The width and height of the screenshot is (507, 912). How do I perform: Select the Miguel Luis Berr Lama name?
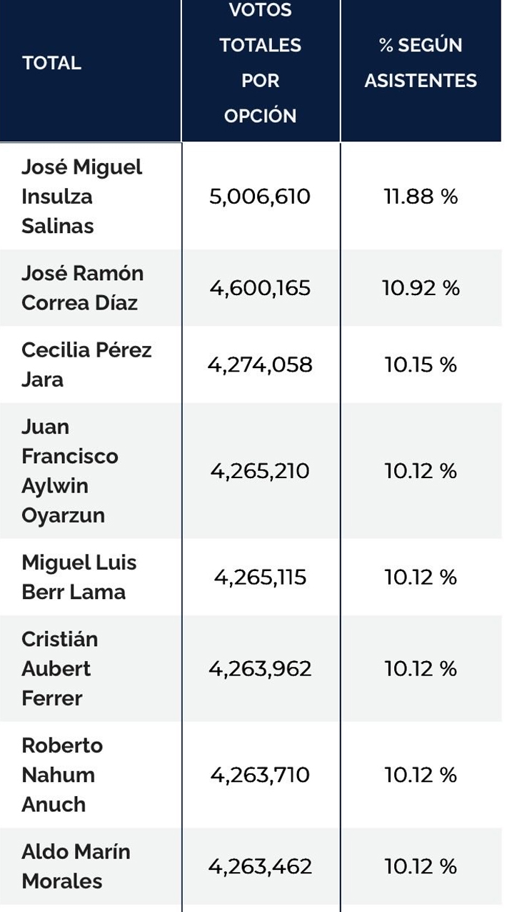[x=79, y=577]
